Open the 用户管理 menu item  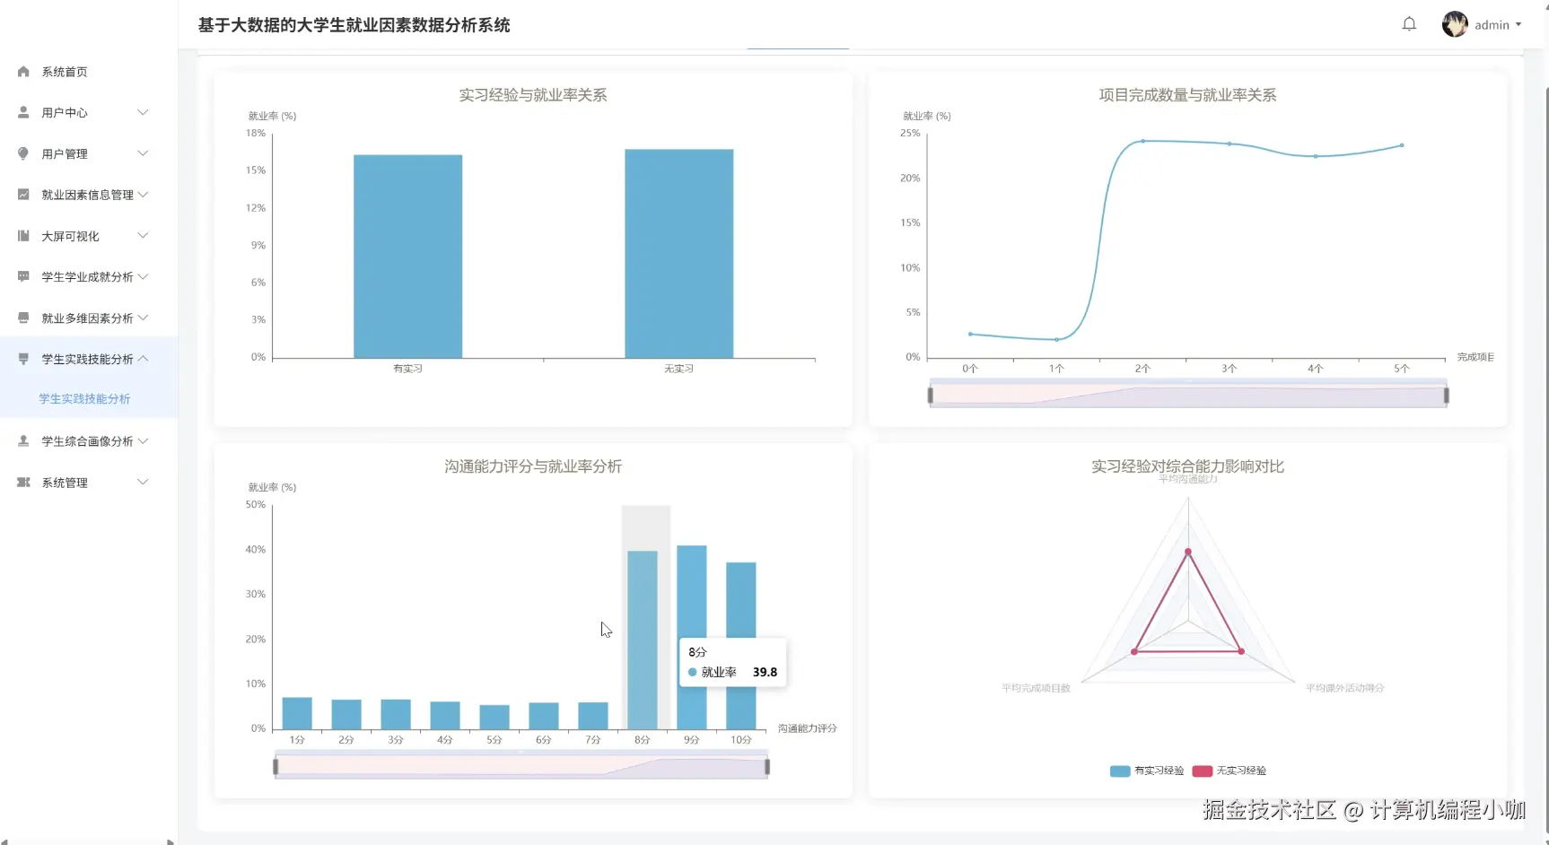pos(89,153)
